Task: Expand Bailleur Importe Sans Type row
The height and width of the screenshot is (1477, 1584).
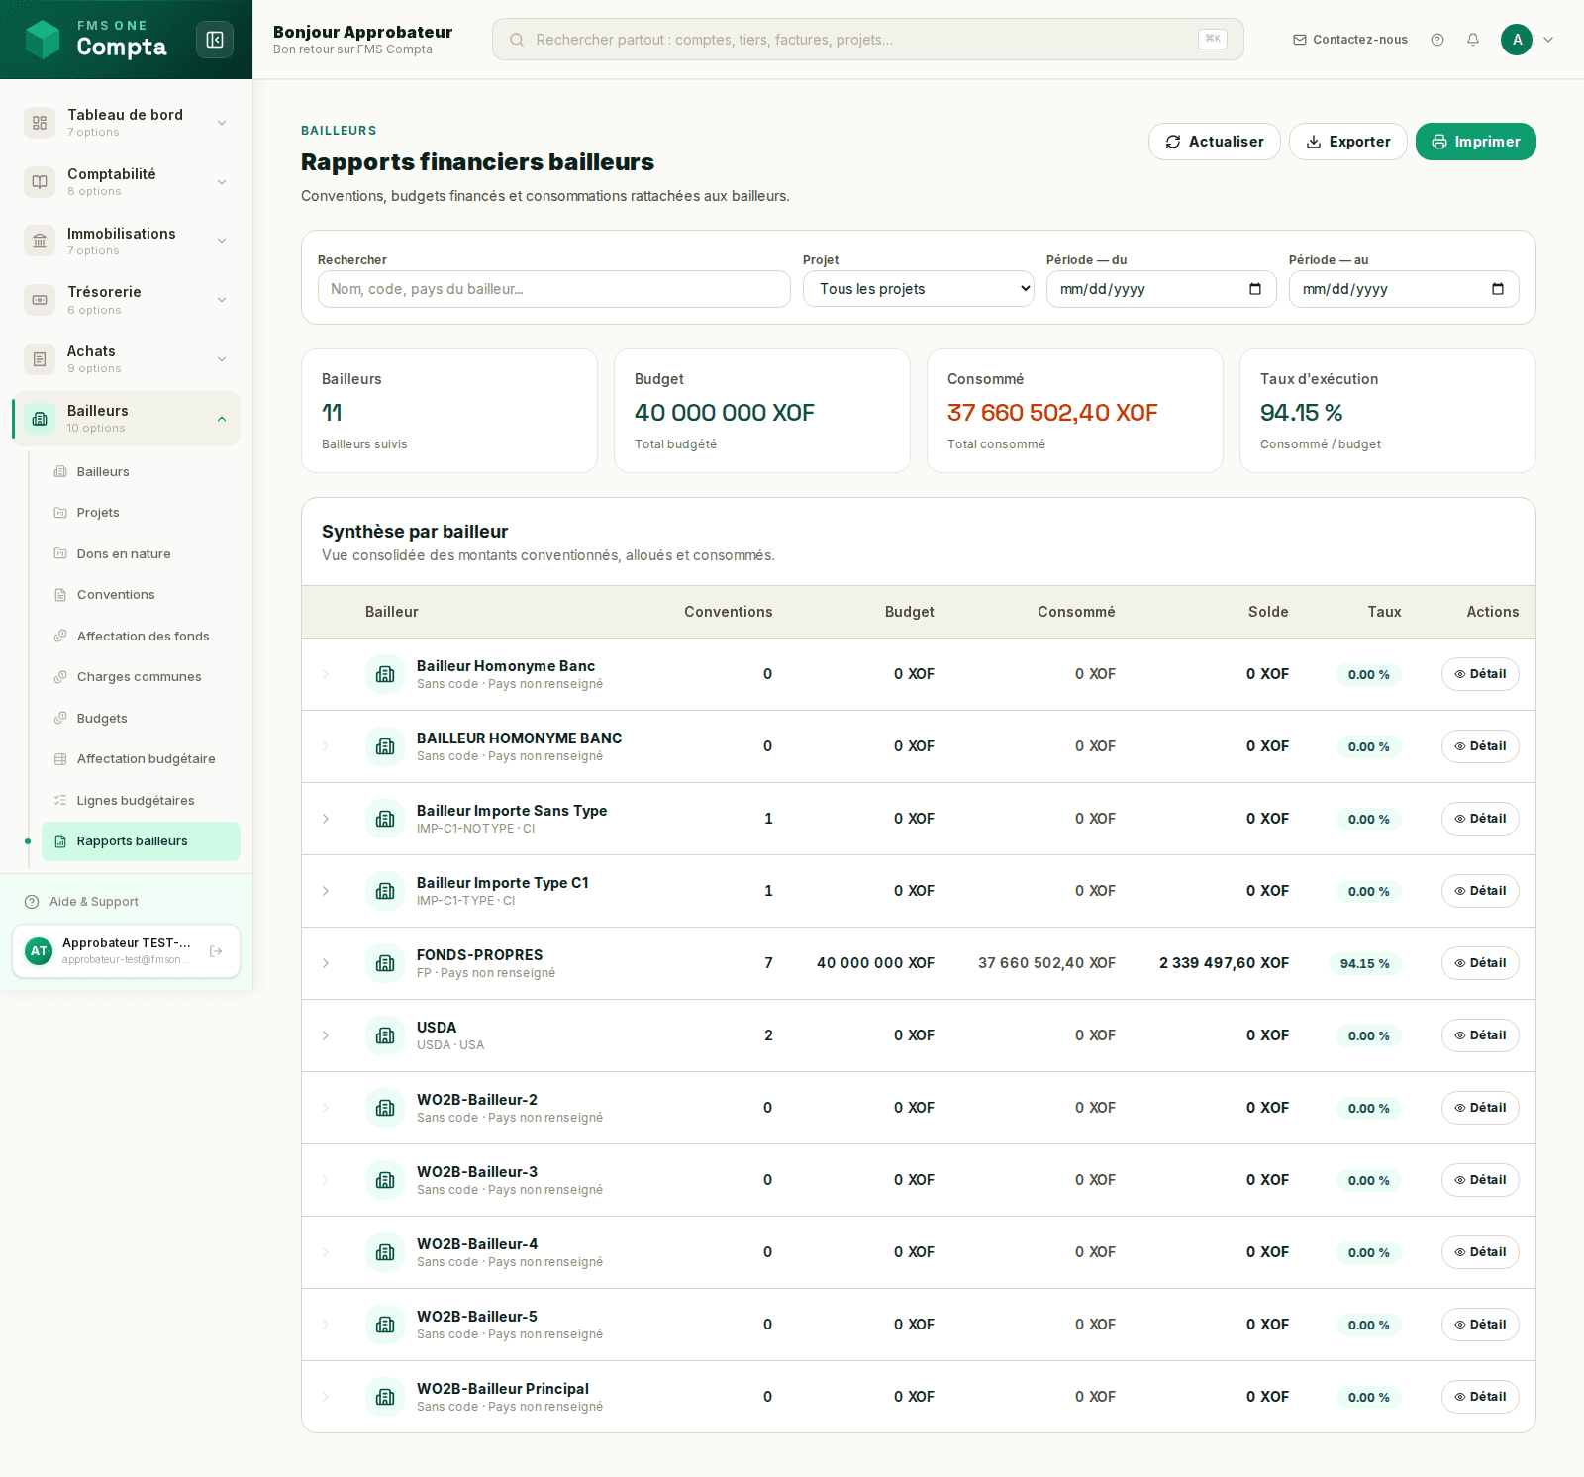Action: click(326, 819)
